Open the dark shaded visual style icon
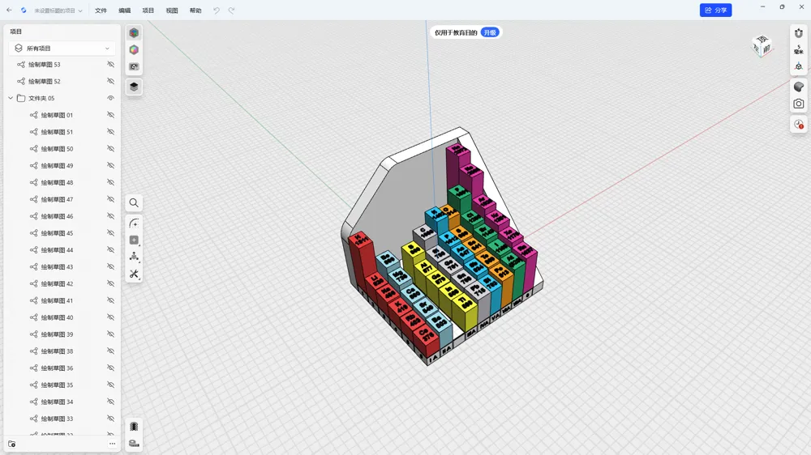This screenshot has height=455, width=811. (x=799, y=87)
